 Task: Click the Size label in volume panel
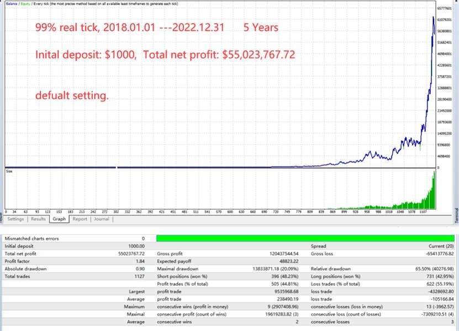pyautogui.click(x=9, y=172)
